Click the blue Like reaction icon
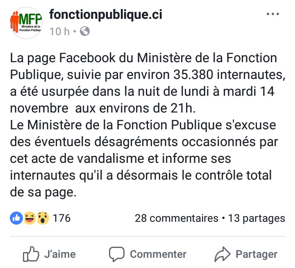Image resolution: width=295 pixels, height=268 pixels. pyautogui.click(x=16, y=218)
